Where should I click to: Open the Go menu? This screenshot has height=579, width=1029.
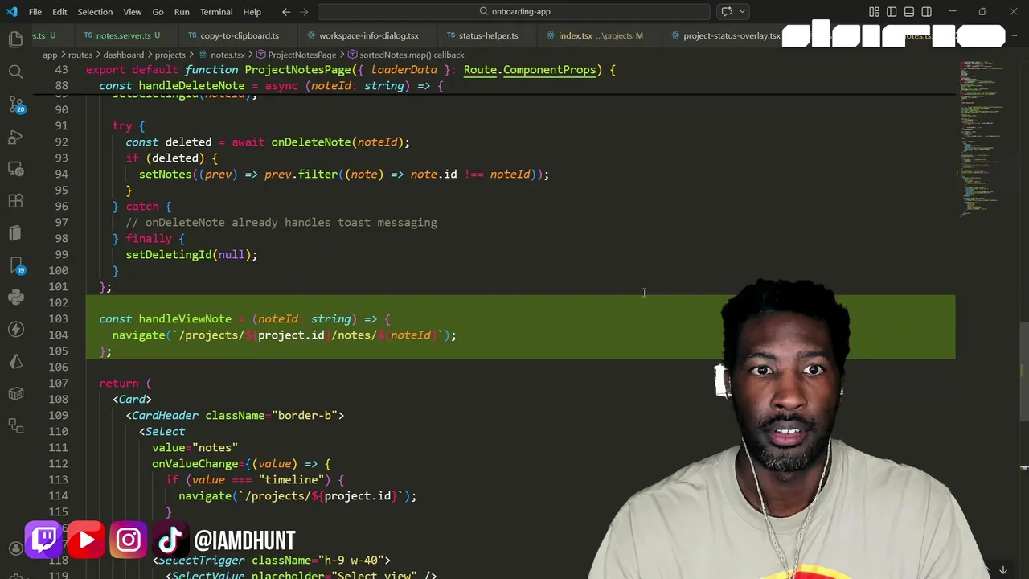pyautogui.click(x=158, y=12)
